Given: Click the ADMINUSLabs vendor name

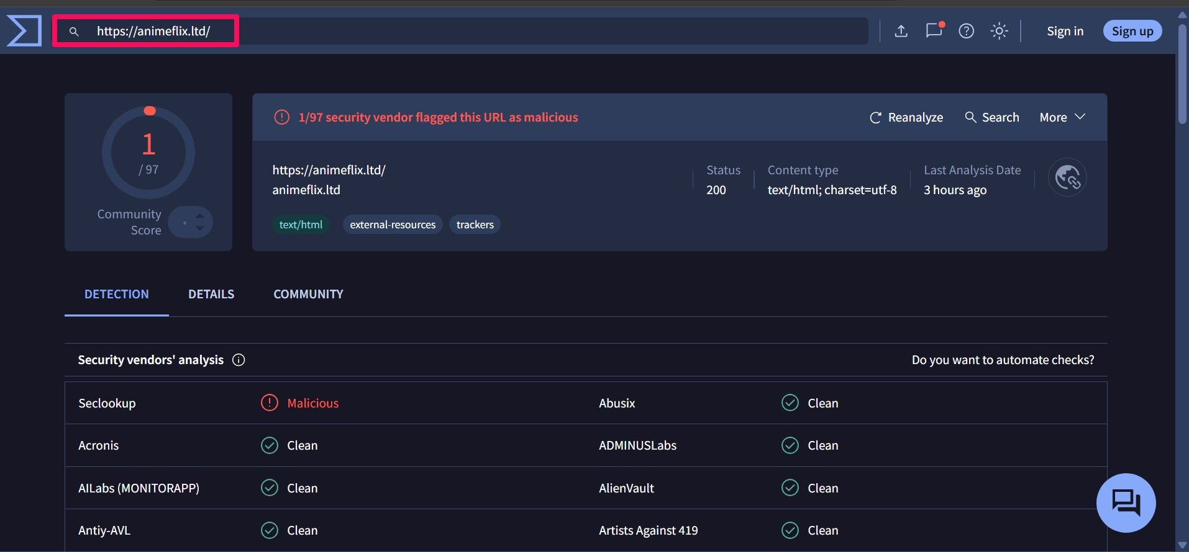Looking at the screenshot, I should 637,445.
